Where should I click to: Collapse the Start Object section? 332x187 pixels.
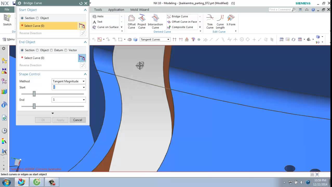click(85, 10)
